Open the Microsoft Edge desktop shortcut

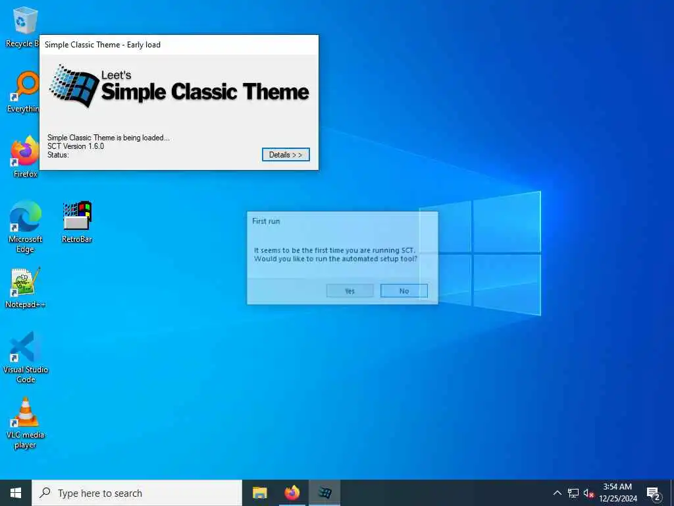(x=25, y=227)
